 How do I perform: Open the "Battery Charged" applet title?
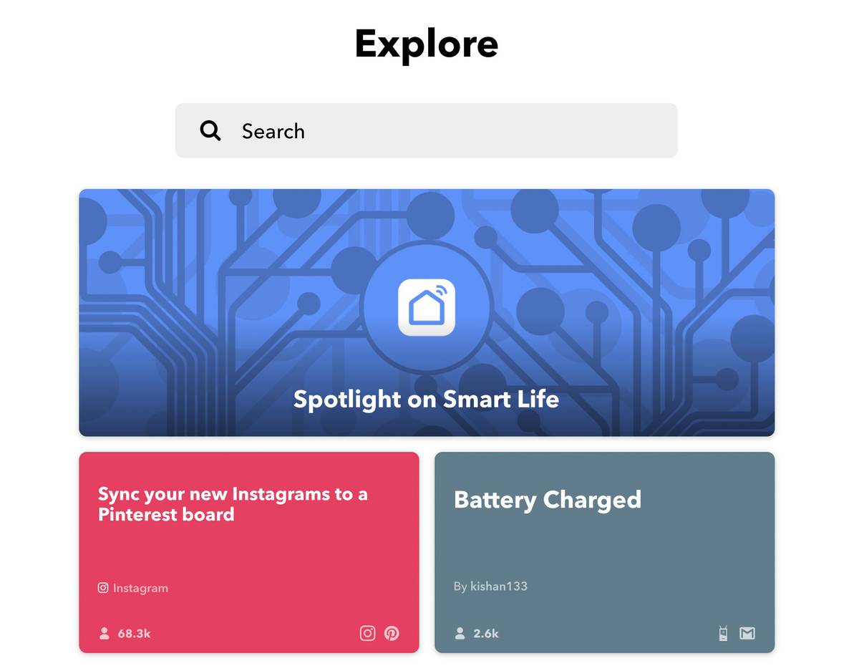[548, 499]
